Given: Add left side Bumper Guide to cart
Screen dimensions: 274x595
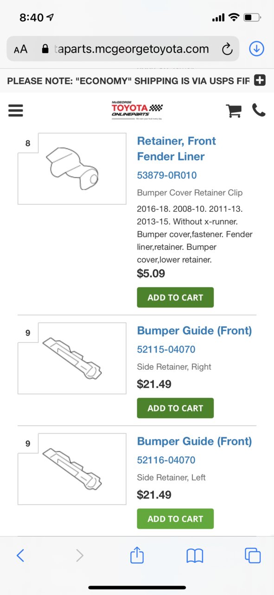Looking at the screenshot, I should (175, 519).
